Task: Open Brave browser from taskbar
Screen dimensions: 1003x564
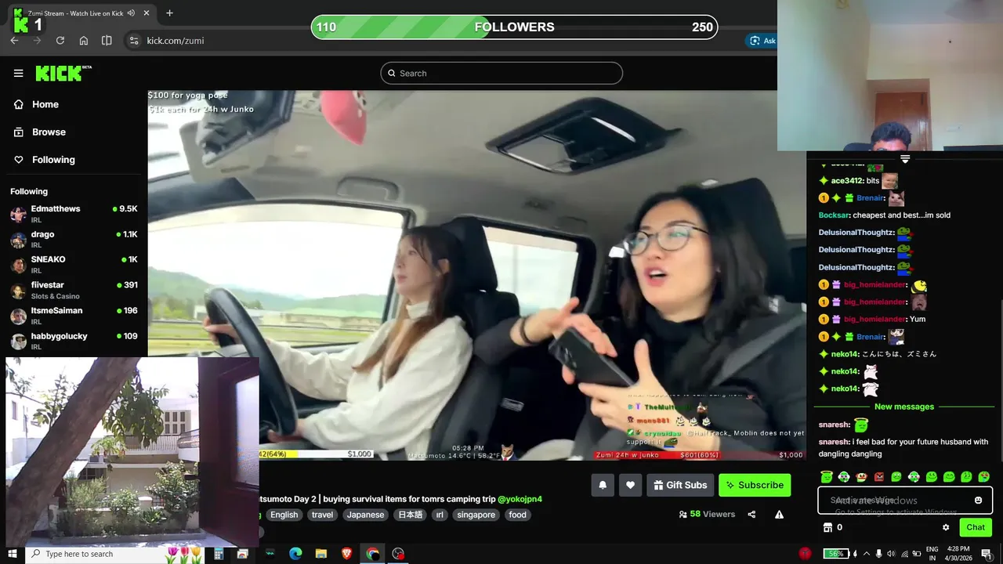Action: coord(346,554)
